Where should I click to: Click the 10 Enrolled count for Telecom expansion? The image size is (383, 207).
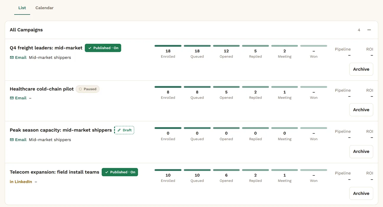[x=168, y=175]
